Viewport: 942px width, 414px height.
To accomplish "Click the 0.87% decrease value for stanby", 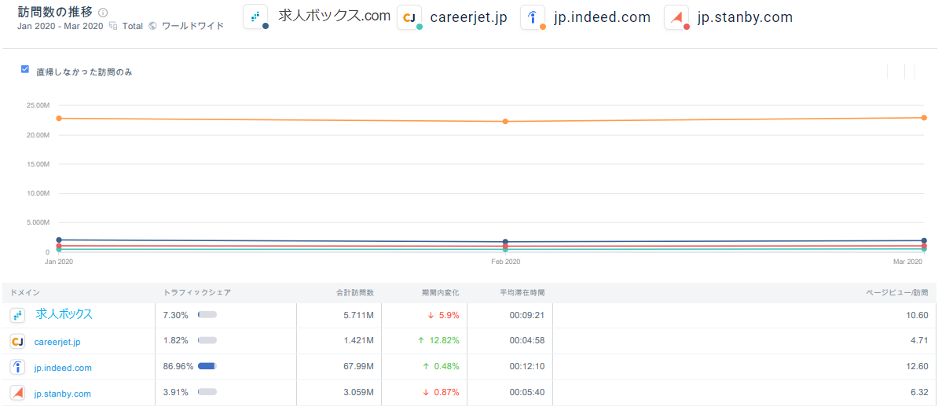I will click(446, 393).
